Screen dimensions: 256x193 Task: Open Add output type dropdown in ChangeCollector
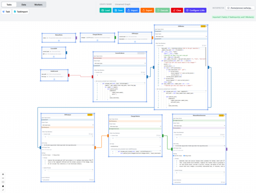135,126
